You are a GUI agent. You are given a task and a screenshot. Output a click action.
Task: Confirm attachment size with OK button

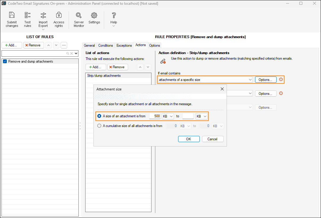pos(188,139)
